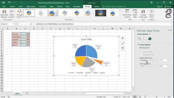
Task: Expand chart styles gallery More arrow
Action: coord(120,16)
